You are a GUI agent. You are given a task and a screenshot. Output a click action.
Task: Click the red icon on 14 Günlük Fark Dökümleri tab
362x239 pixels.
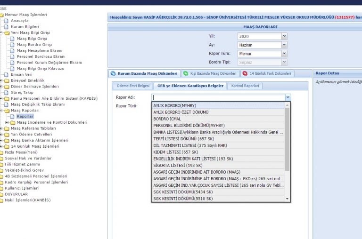tap(245, 73)
